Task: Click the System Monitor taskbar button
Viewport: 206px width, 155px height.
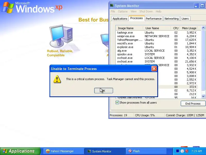Action: click(105, 151)
